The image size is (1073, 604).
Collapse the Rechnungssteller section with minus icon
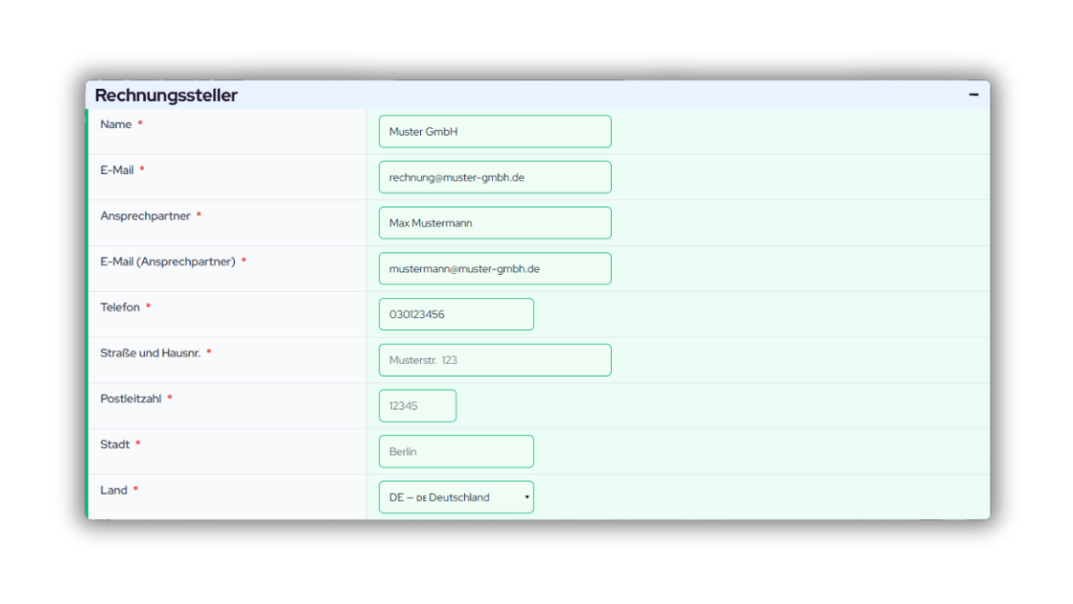[973, 95]
